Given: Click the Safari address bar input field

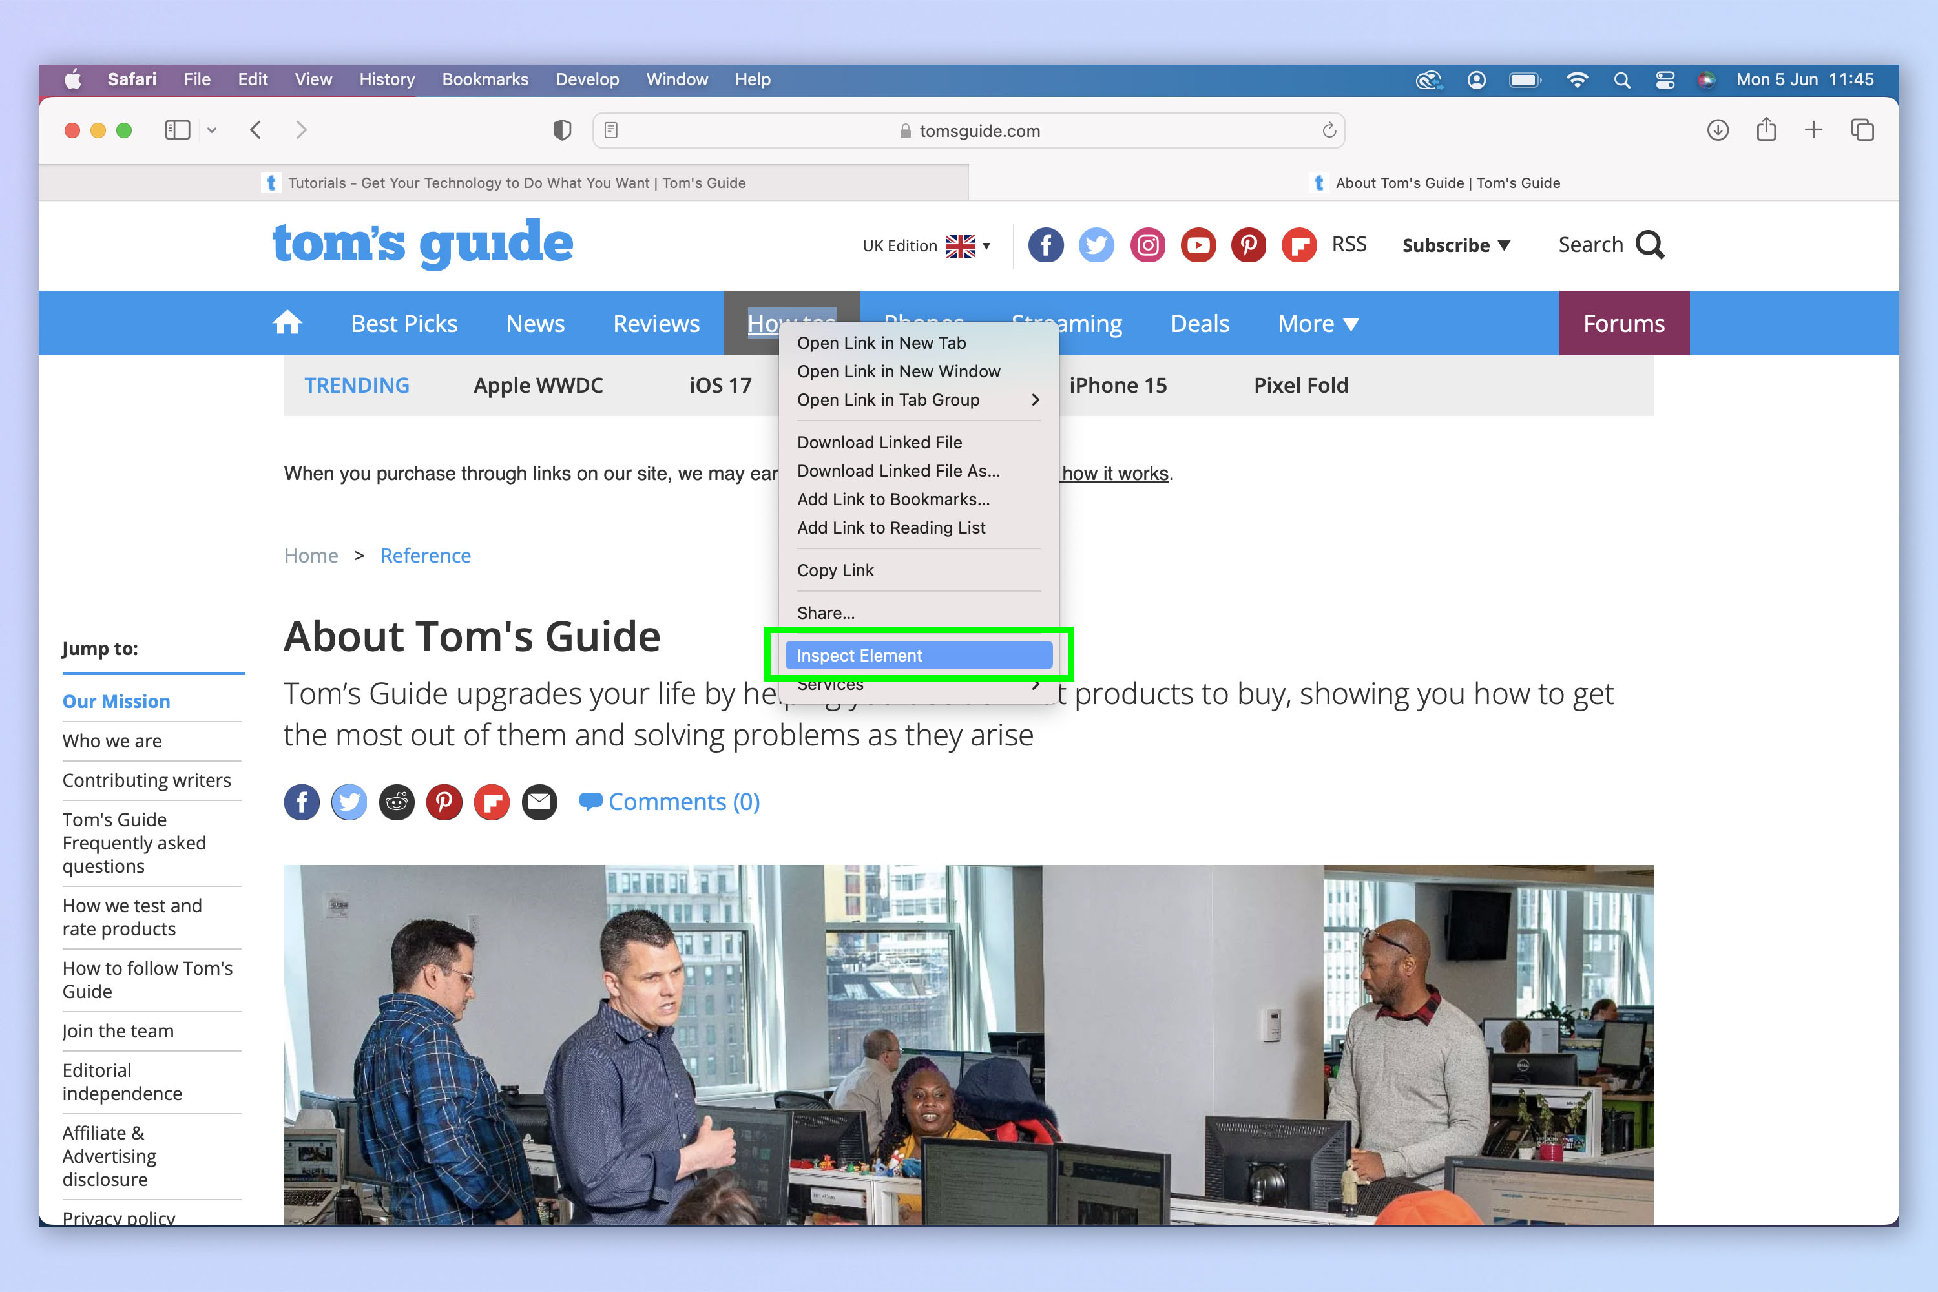Looking at the screenshot, I should (x=968, y=130).
